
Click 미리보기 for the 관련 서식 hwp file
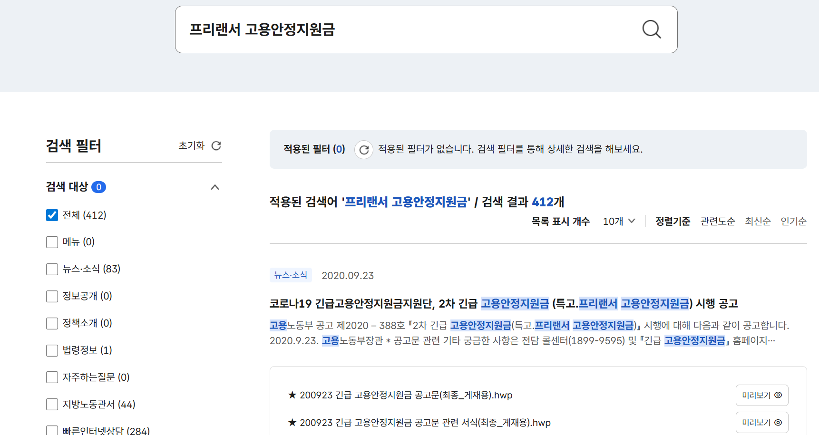762,422
